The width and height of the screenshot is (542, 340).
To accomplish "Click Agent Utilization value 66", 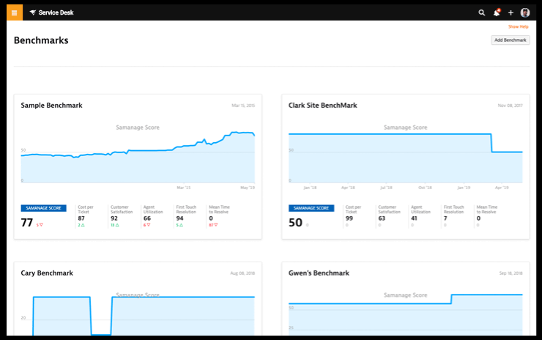I will pyautogui.click(x=147, y=218).
